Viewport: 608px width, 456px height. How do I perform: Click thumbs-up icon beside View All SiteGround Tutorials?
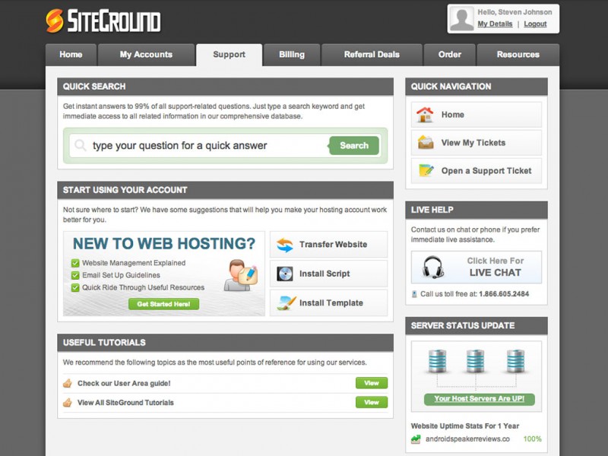point(68,403)
